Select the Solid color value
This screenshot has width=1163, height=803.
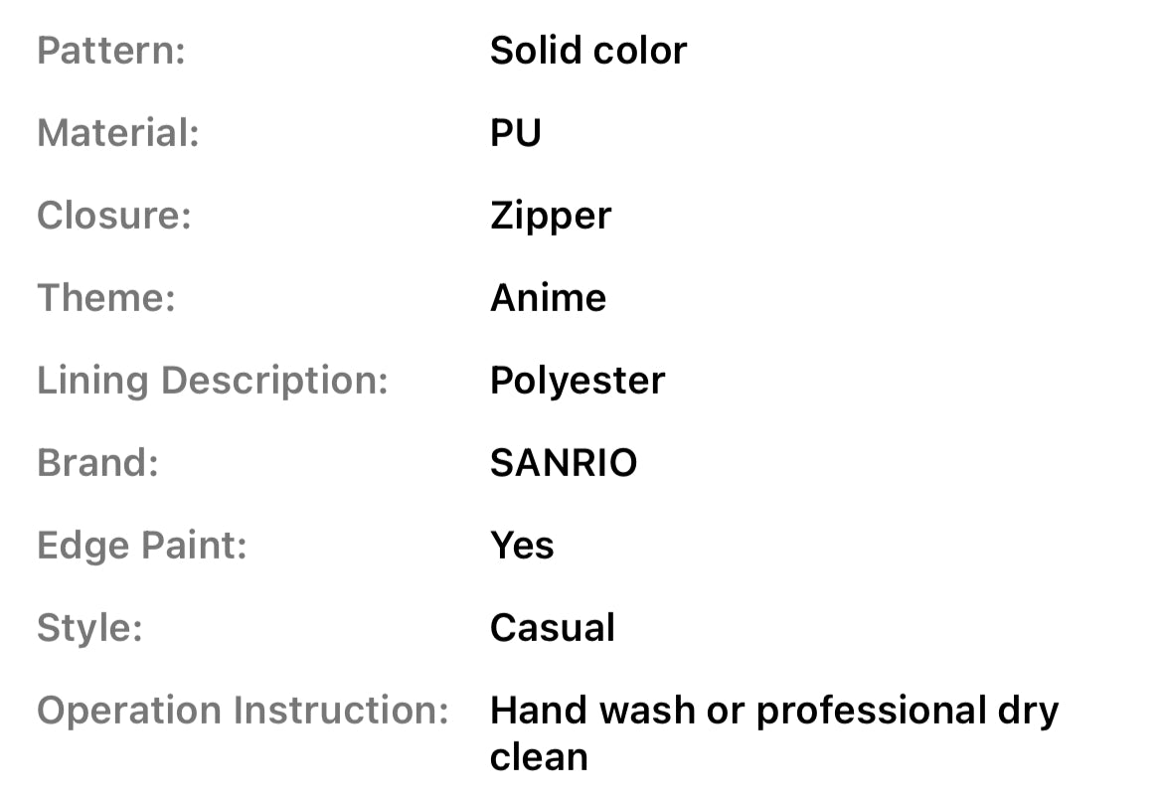(x=587, y=51)
